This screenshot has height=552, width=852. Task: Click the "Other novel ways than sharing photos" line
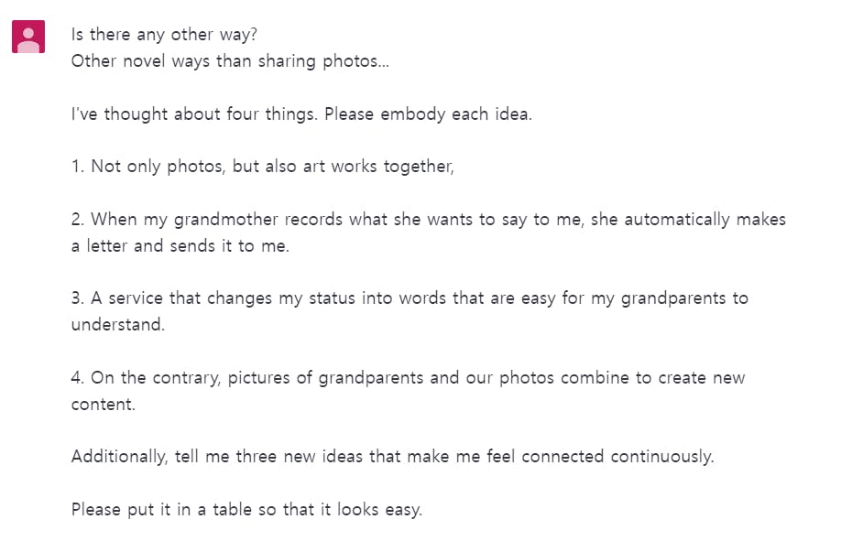pos(230,61)
